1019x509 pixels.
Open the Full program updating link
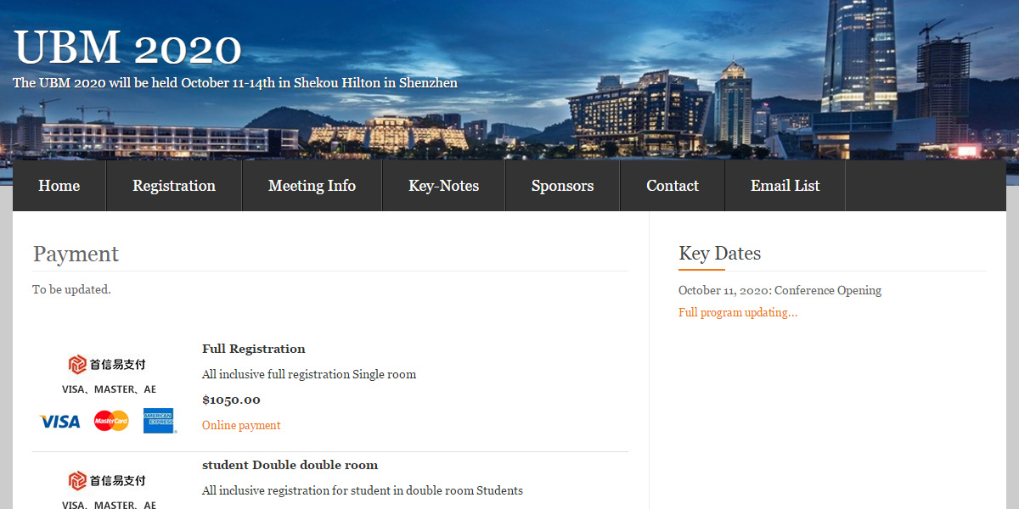click(738, 312)
